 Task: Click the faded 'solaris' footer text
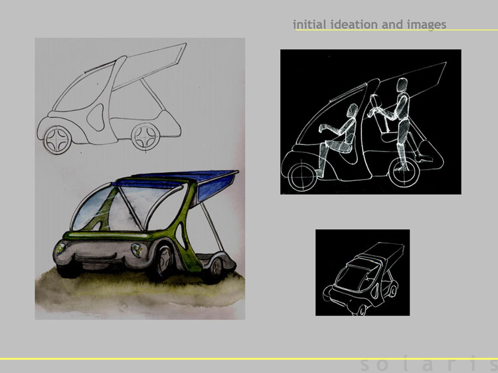429,365
